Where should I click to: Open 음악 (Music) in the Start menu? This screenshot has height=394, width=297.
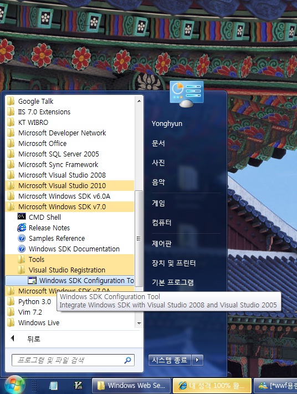coord(158,182)
